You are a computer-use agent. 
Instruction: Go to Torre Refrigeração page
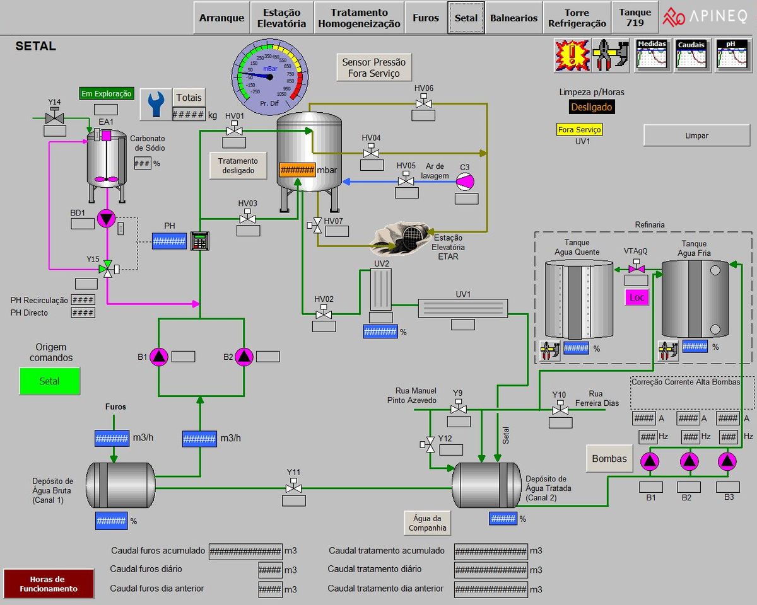(x=577, y=18)
